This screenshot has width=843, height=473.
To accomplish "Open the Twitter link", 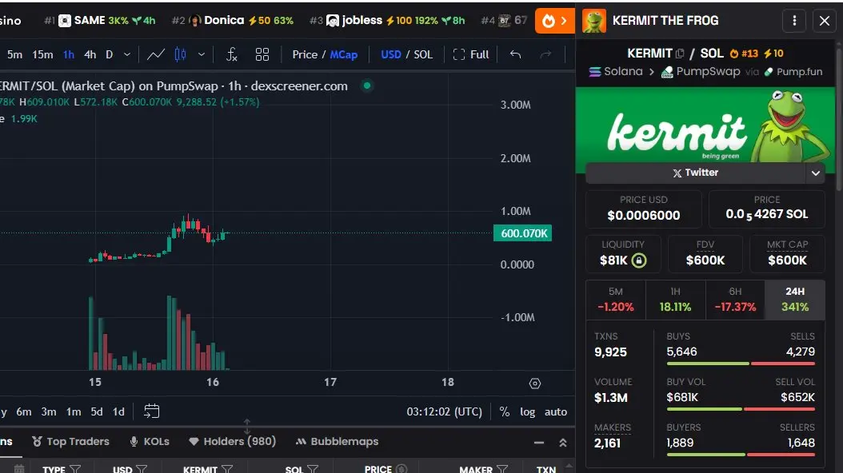I will point(695,173).
